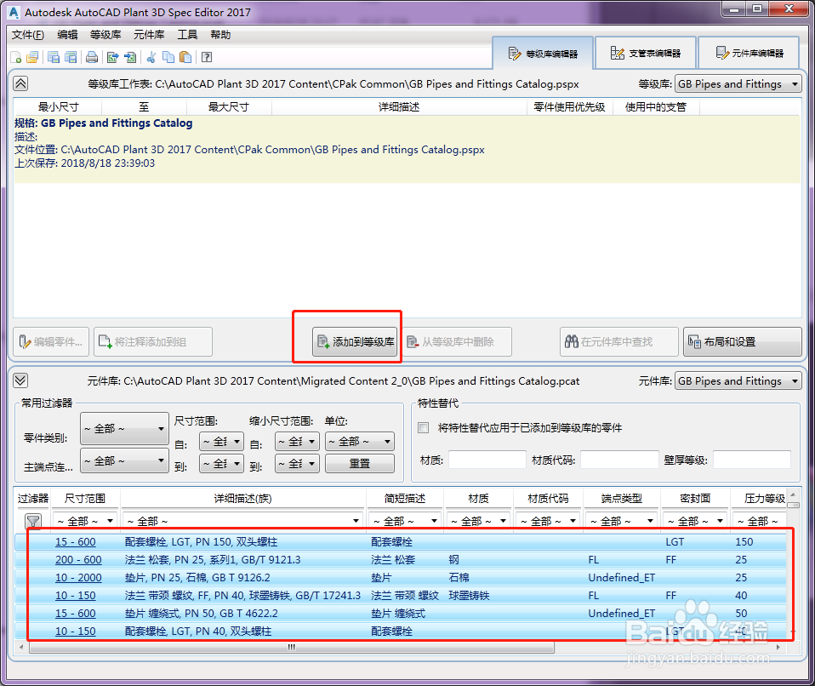
Task: Click the 材质 input field
Action: coord(487,460)
